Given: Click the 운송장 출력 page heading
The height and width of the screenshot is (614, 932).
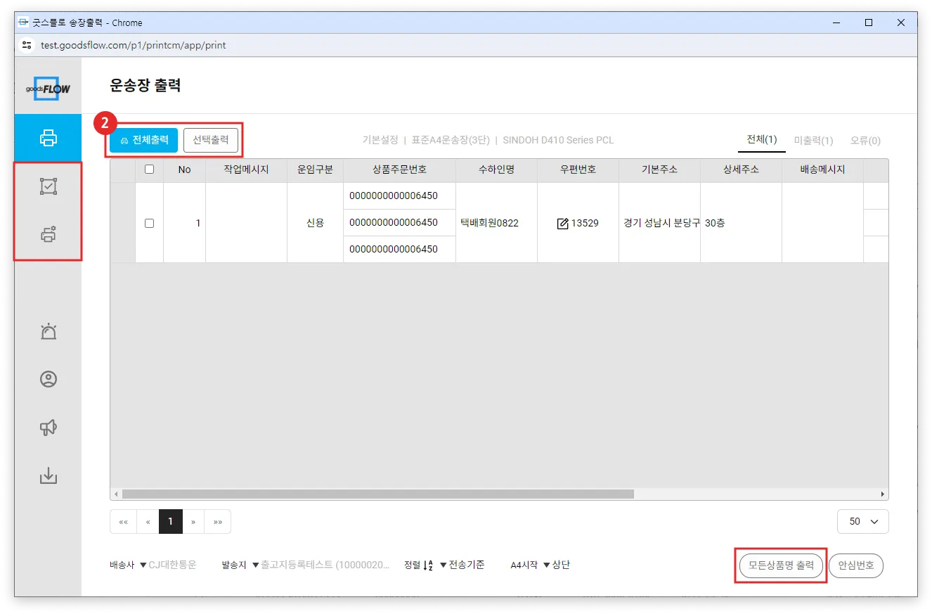Looking at the screenshot, I should tap(145, 86).
